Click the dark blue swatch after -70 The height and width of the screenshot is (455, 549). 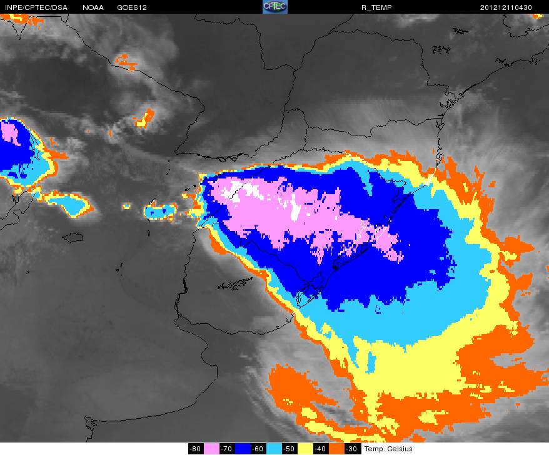pyautogui.click(x=242, y=449)
